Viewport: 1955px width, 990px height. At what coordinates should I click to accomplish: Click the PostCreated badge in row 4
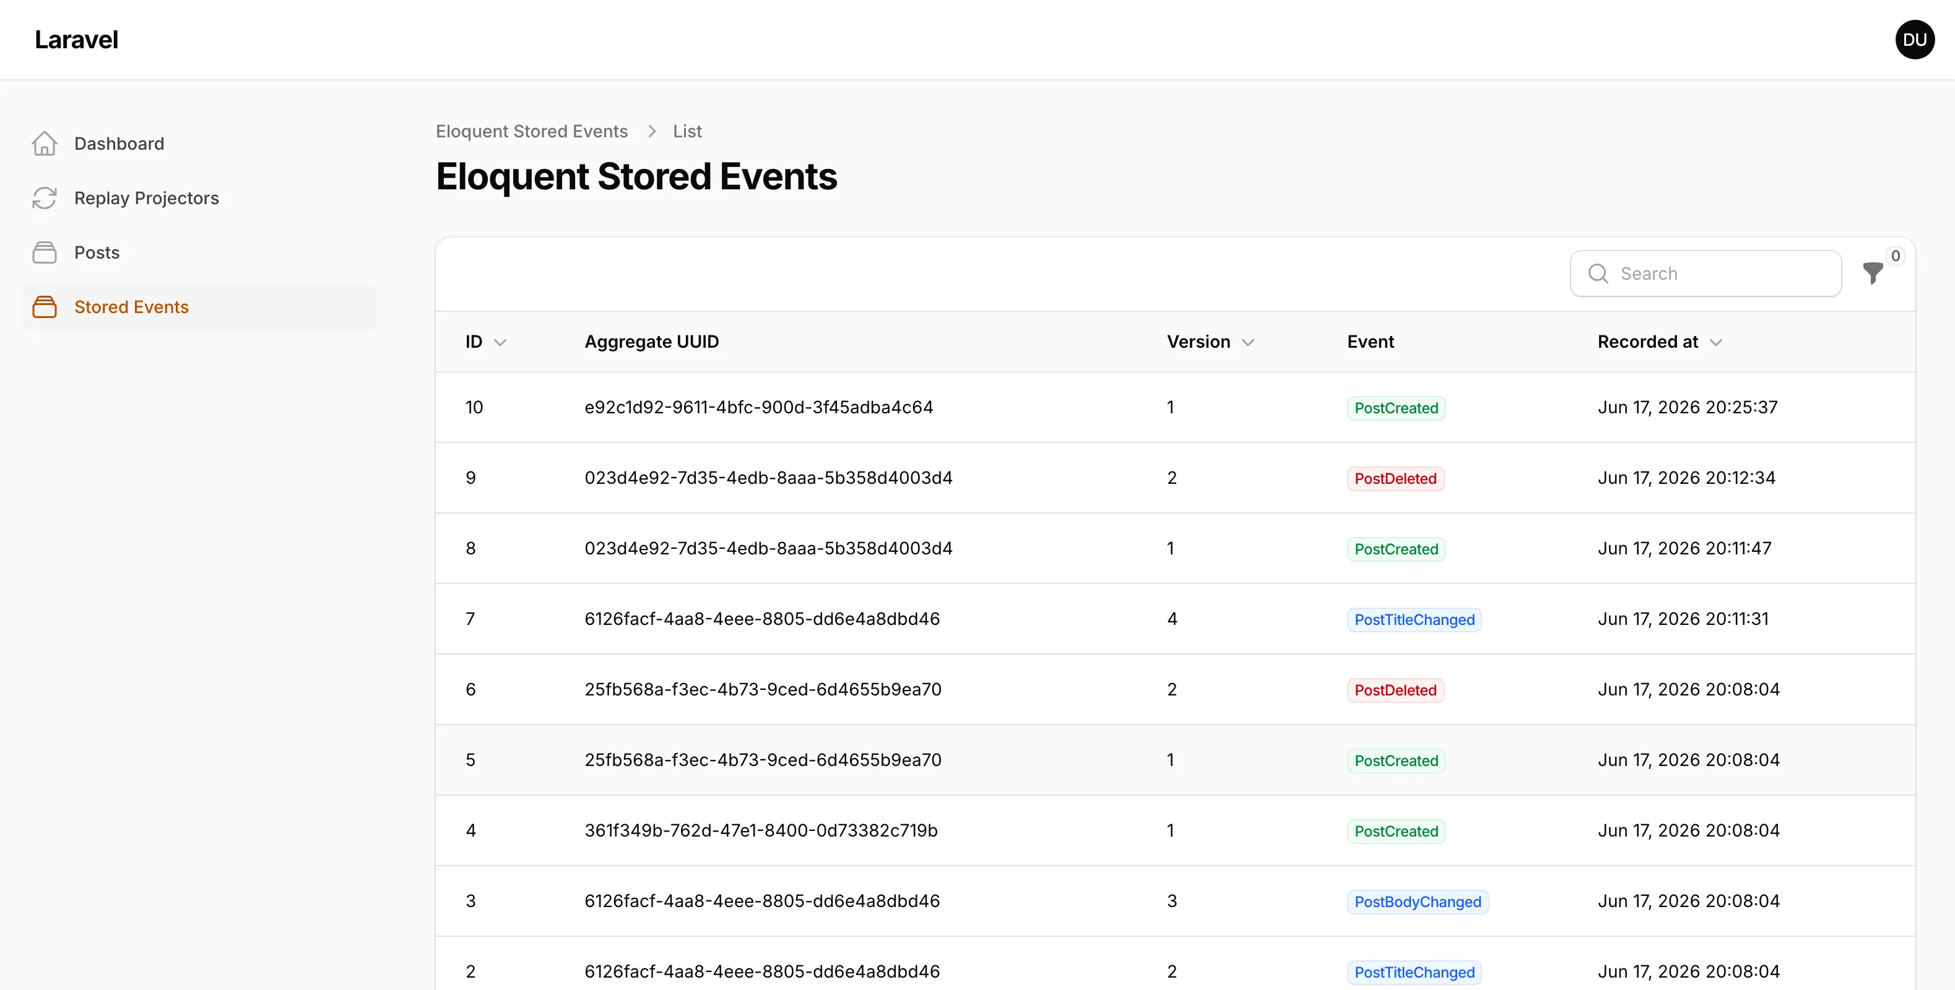[x=1395, y=832]
